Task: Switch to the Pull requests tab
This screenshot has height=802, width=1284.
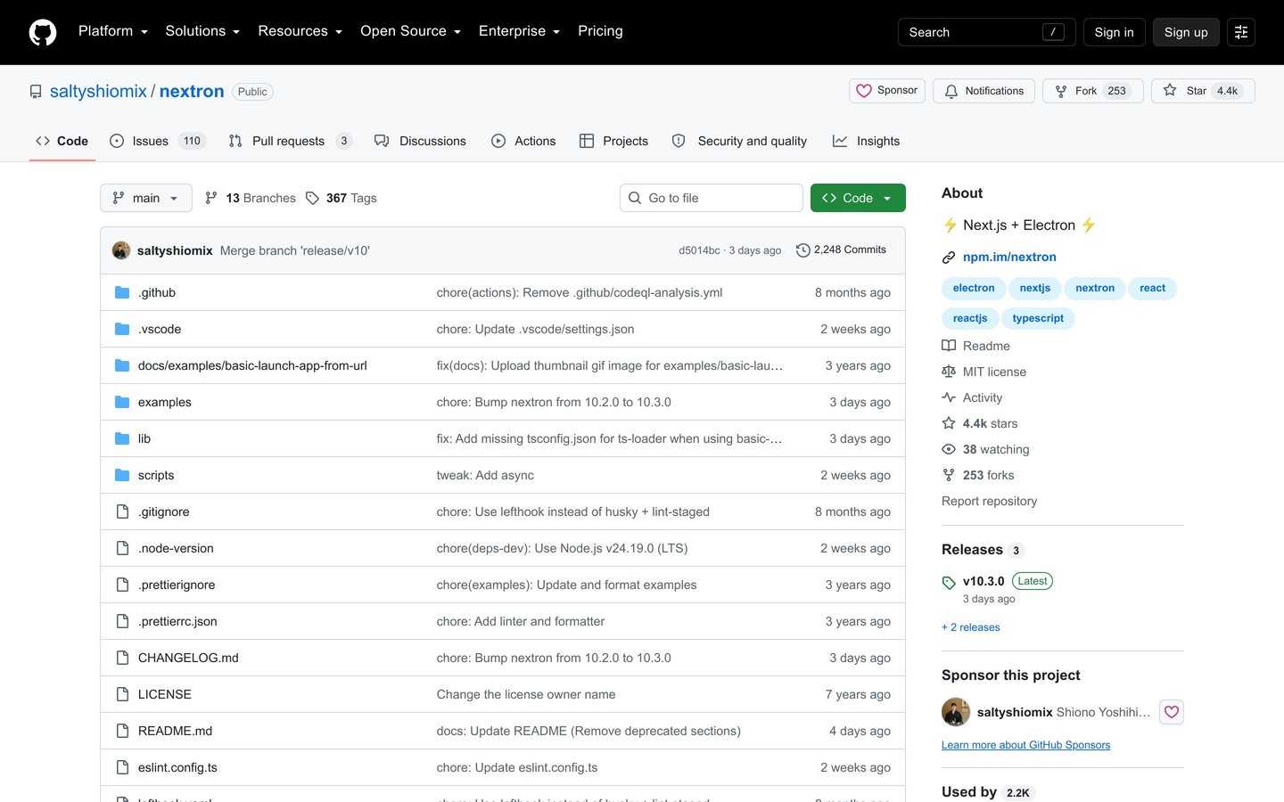Action: pyautogui.click(x=291, y=141)
